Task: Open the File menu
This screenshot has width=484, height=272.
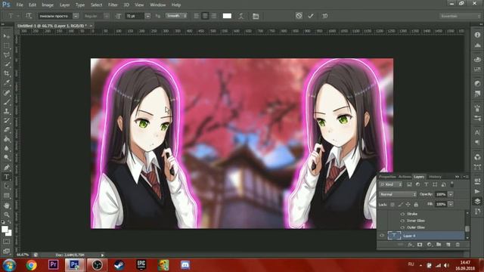Action: pos(20,5)
